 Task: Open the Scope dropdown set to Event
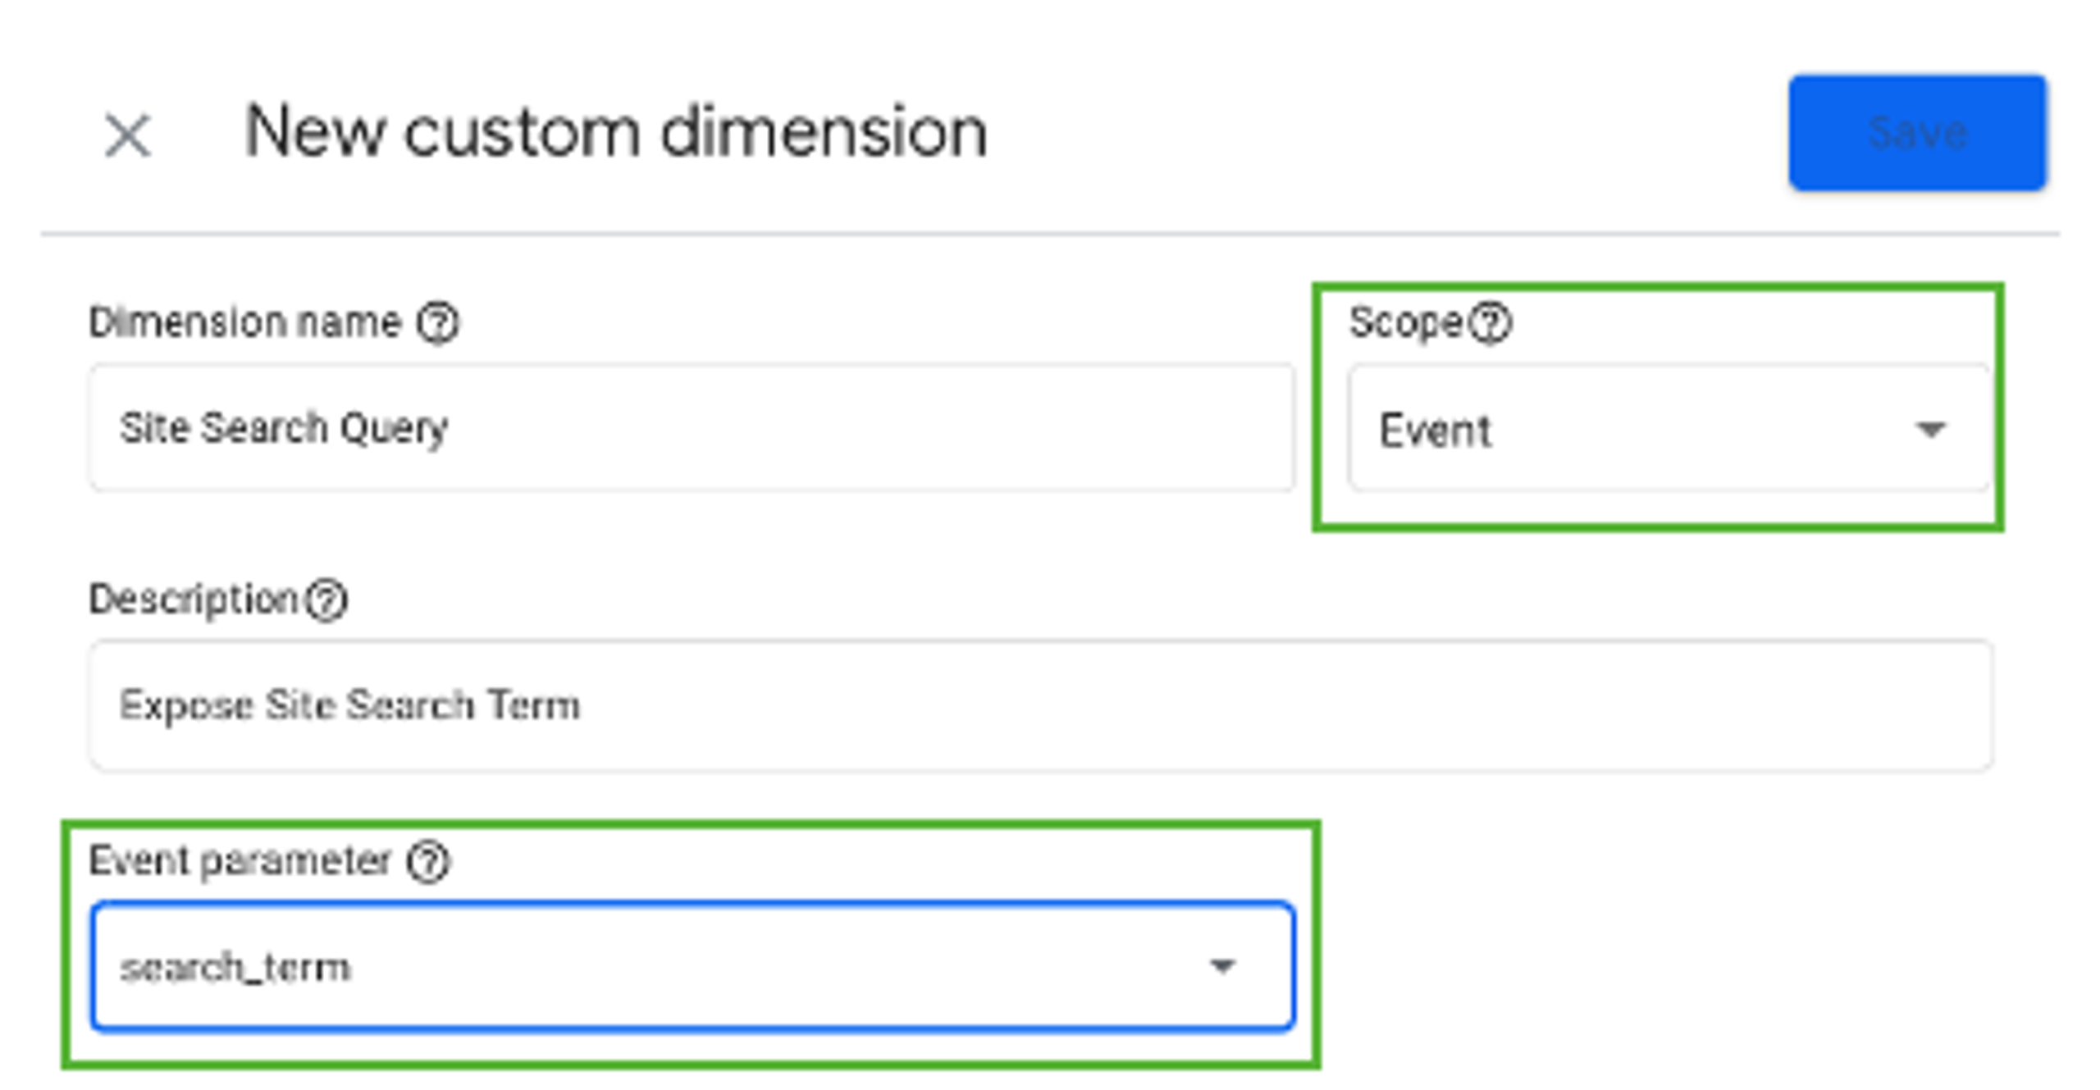click(x=1669, y=428)
